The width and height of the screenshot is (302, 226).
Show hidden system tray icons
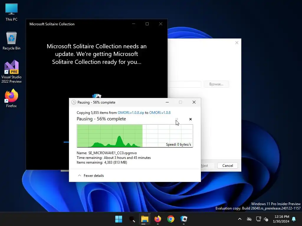pyautogui.click(x=240, y=219)
